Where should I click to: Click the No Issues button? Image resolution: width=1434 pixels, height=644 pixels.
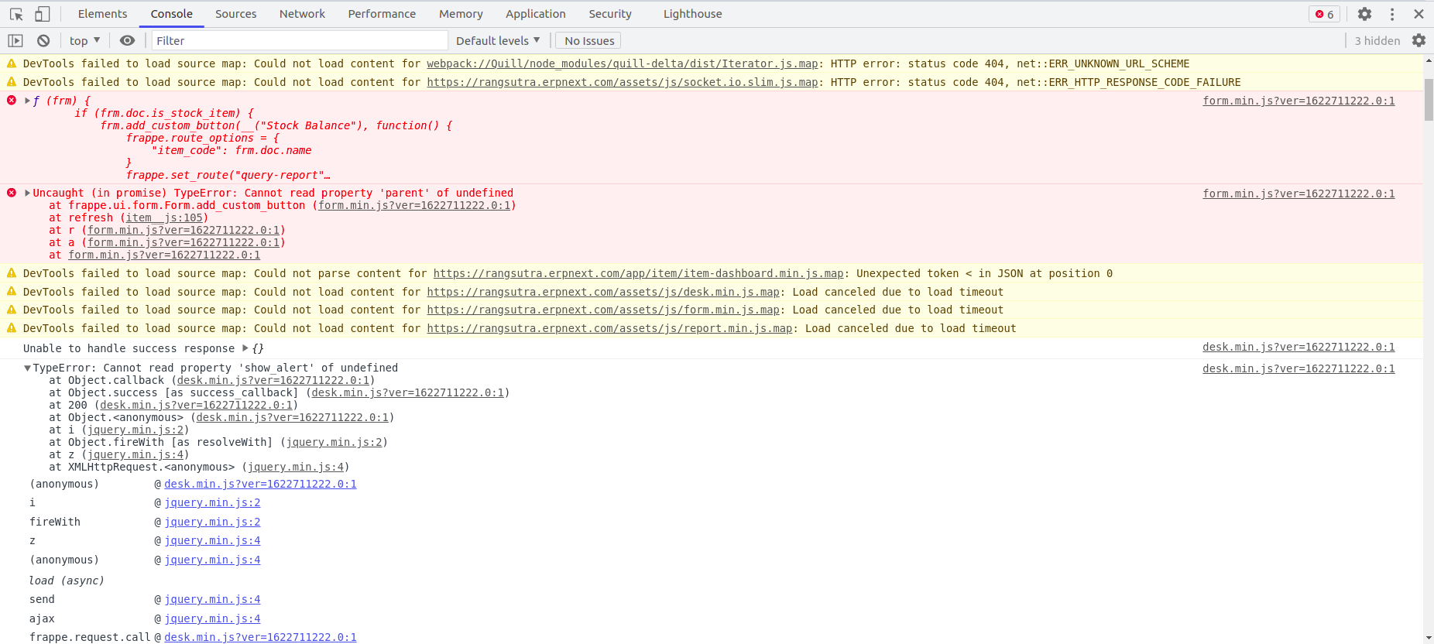[x=589, y=40]
